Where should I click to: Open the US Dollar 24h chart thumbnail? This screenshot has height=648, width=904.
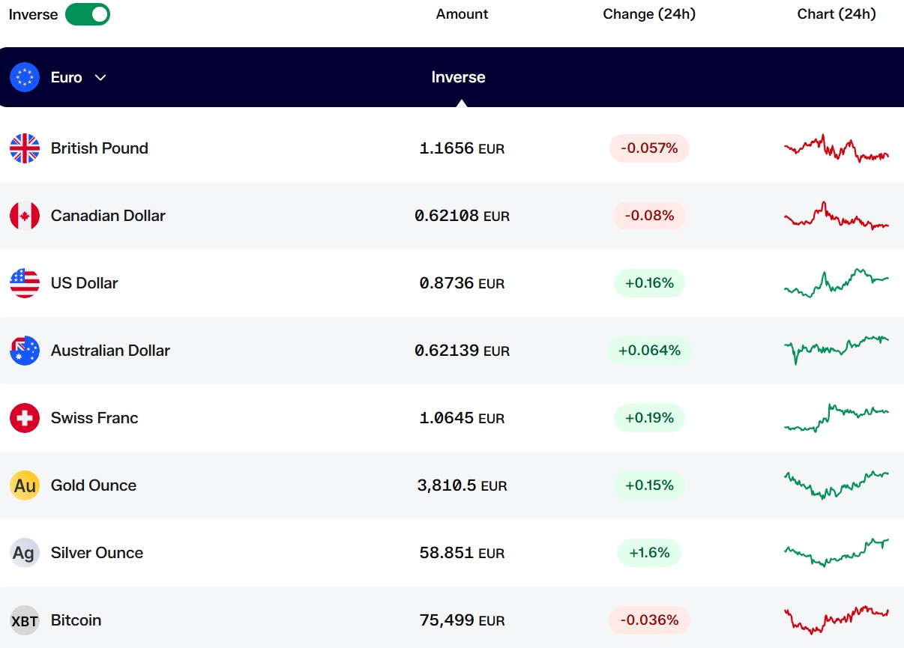click(837, 283)
